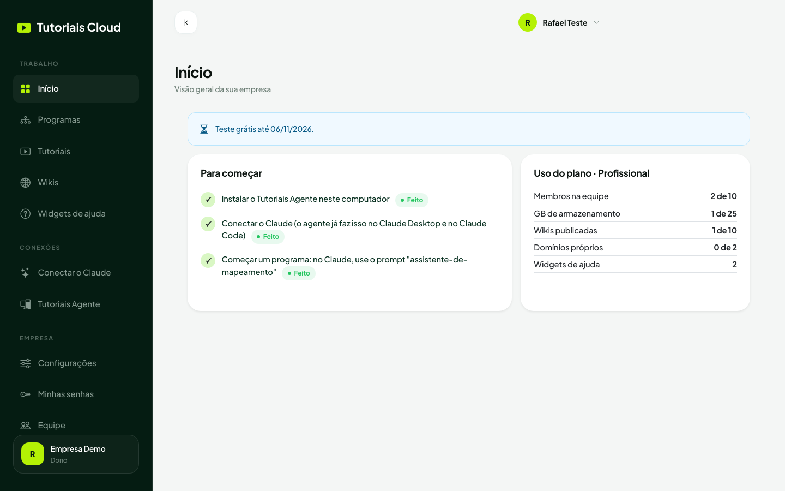
Task: Click the Tutoriais Agente device icon
Action: (x=26, y=304)
